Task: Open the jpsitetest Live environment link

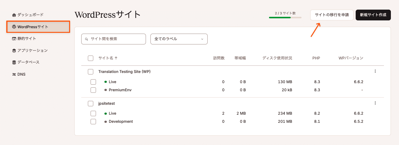Action: [x=113, y=113]
